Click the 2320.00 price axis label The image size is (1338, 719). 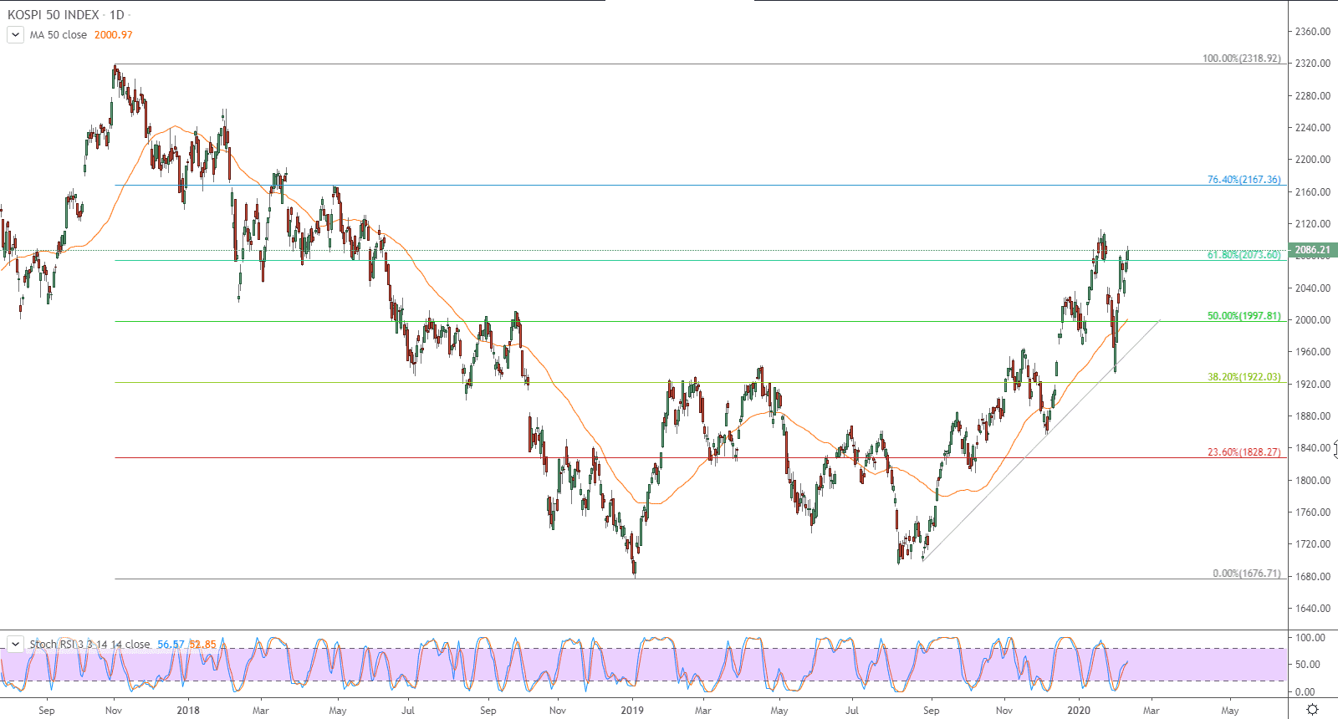click(x=1312, y=64)
